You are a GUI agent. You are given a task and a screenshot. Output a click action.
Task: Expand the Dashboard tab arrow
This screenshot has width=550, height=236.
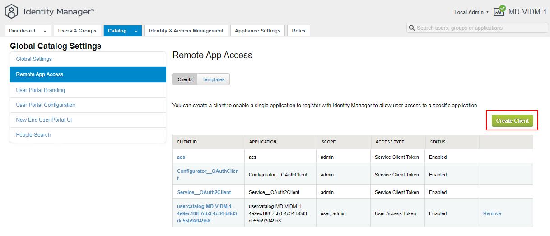tap(44, 31)
